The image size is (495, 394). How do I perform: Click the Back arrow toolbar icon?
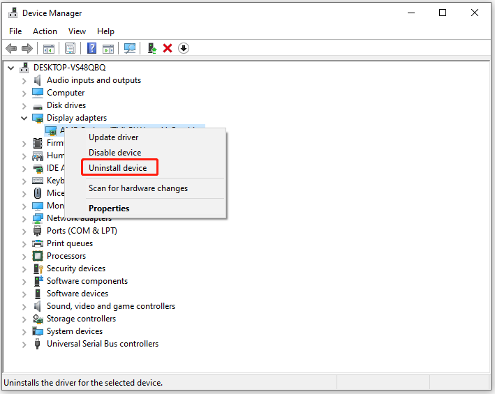(x=11, y=48)
